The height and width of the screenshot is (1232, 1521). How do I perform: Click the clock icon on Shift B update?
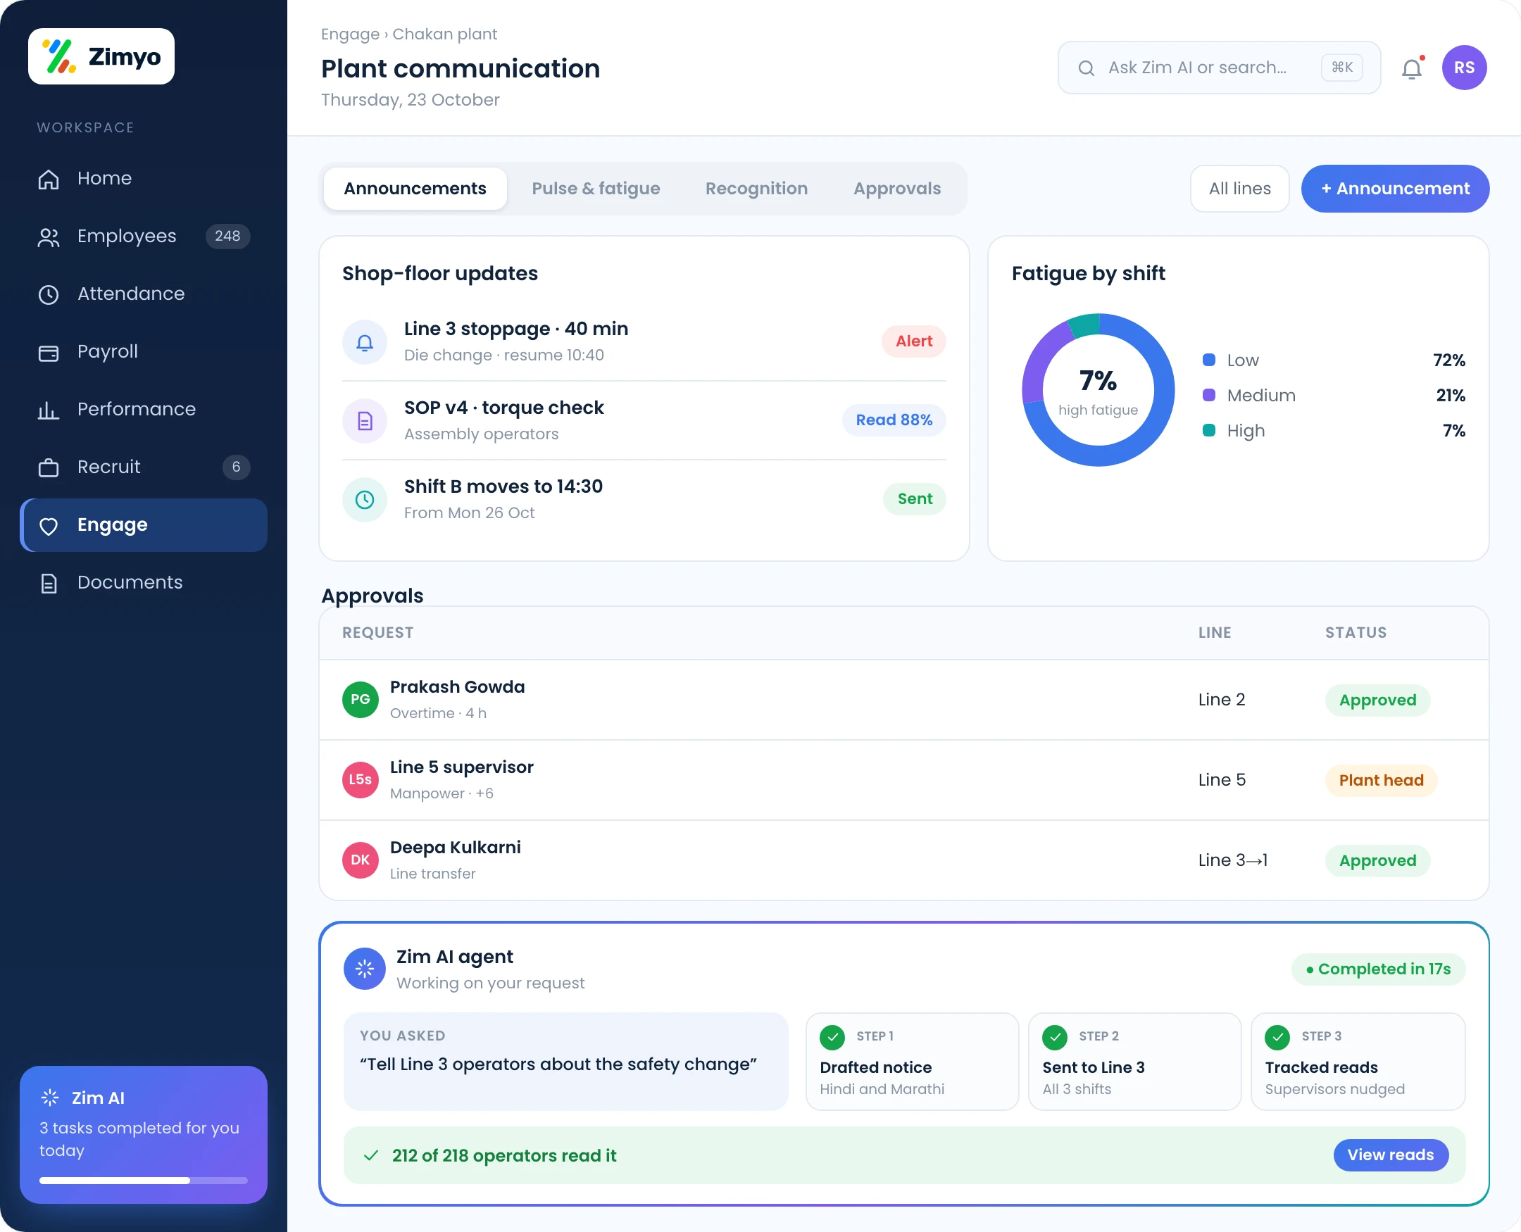pos(365,500)
